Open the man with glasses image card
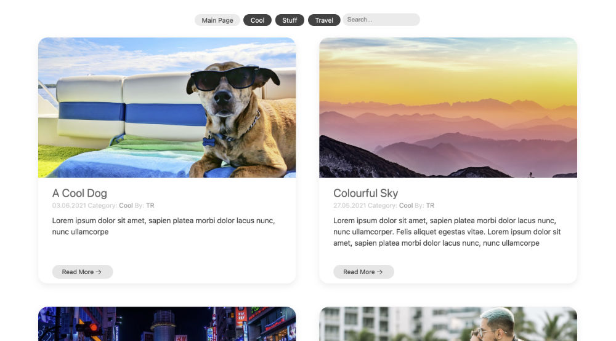 tap(448, 324)
